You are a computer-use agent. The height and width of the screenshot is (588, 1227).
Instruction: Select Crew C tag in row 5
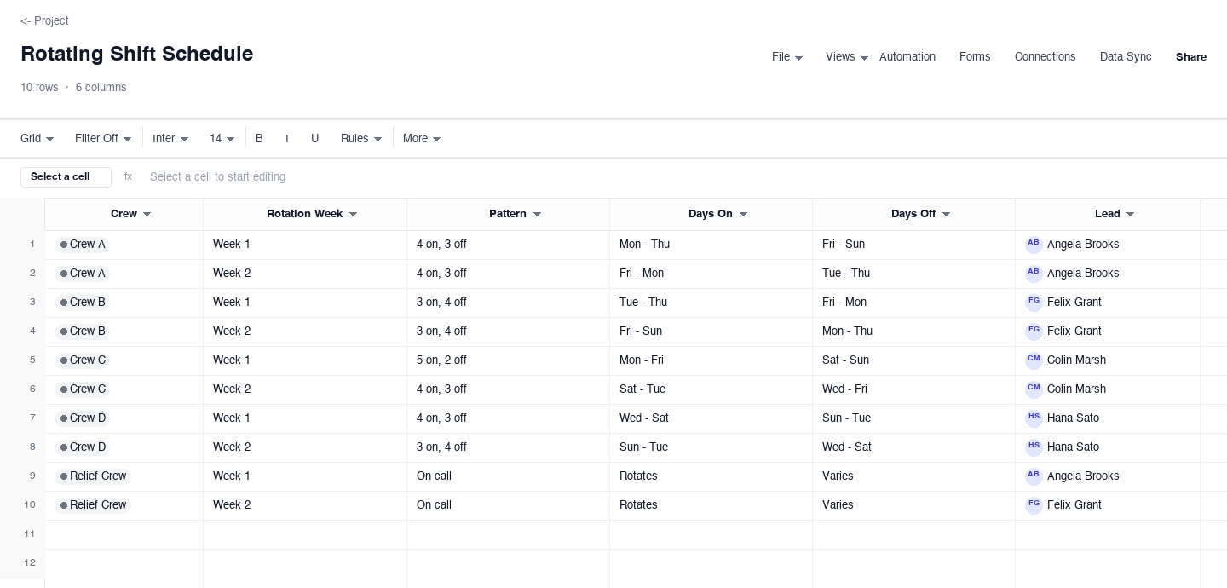(83, 360)
